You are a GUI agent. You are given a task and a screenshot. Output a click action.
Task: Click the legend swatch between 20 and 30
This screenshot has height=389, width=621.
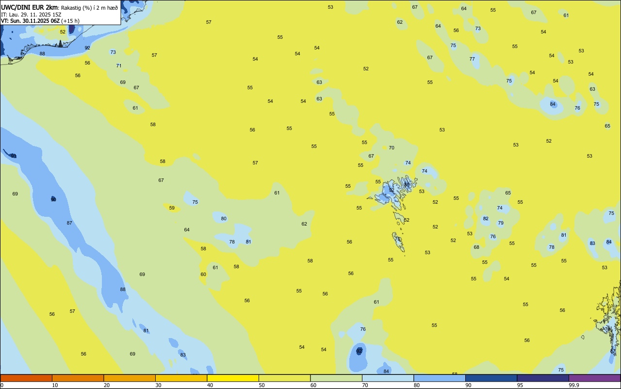[x=130, y=378]
